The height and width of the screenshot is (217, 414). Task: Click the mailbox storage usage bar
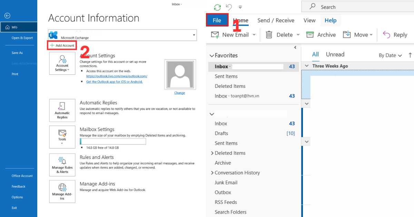click(113, 141)
